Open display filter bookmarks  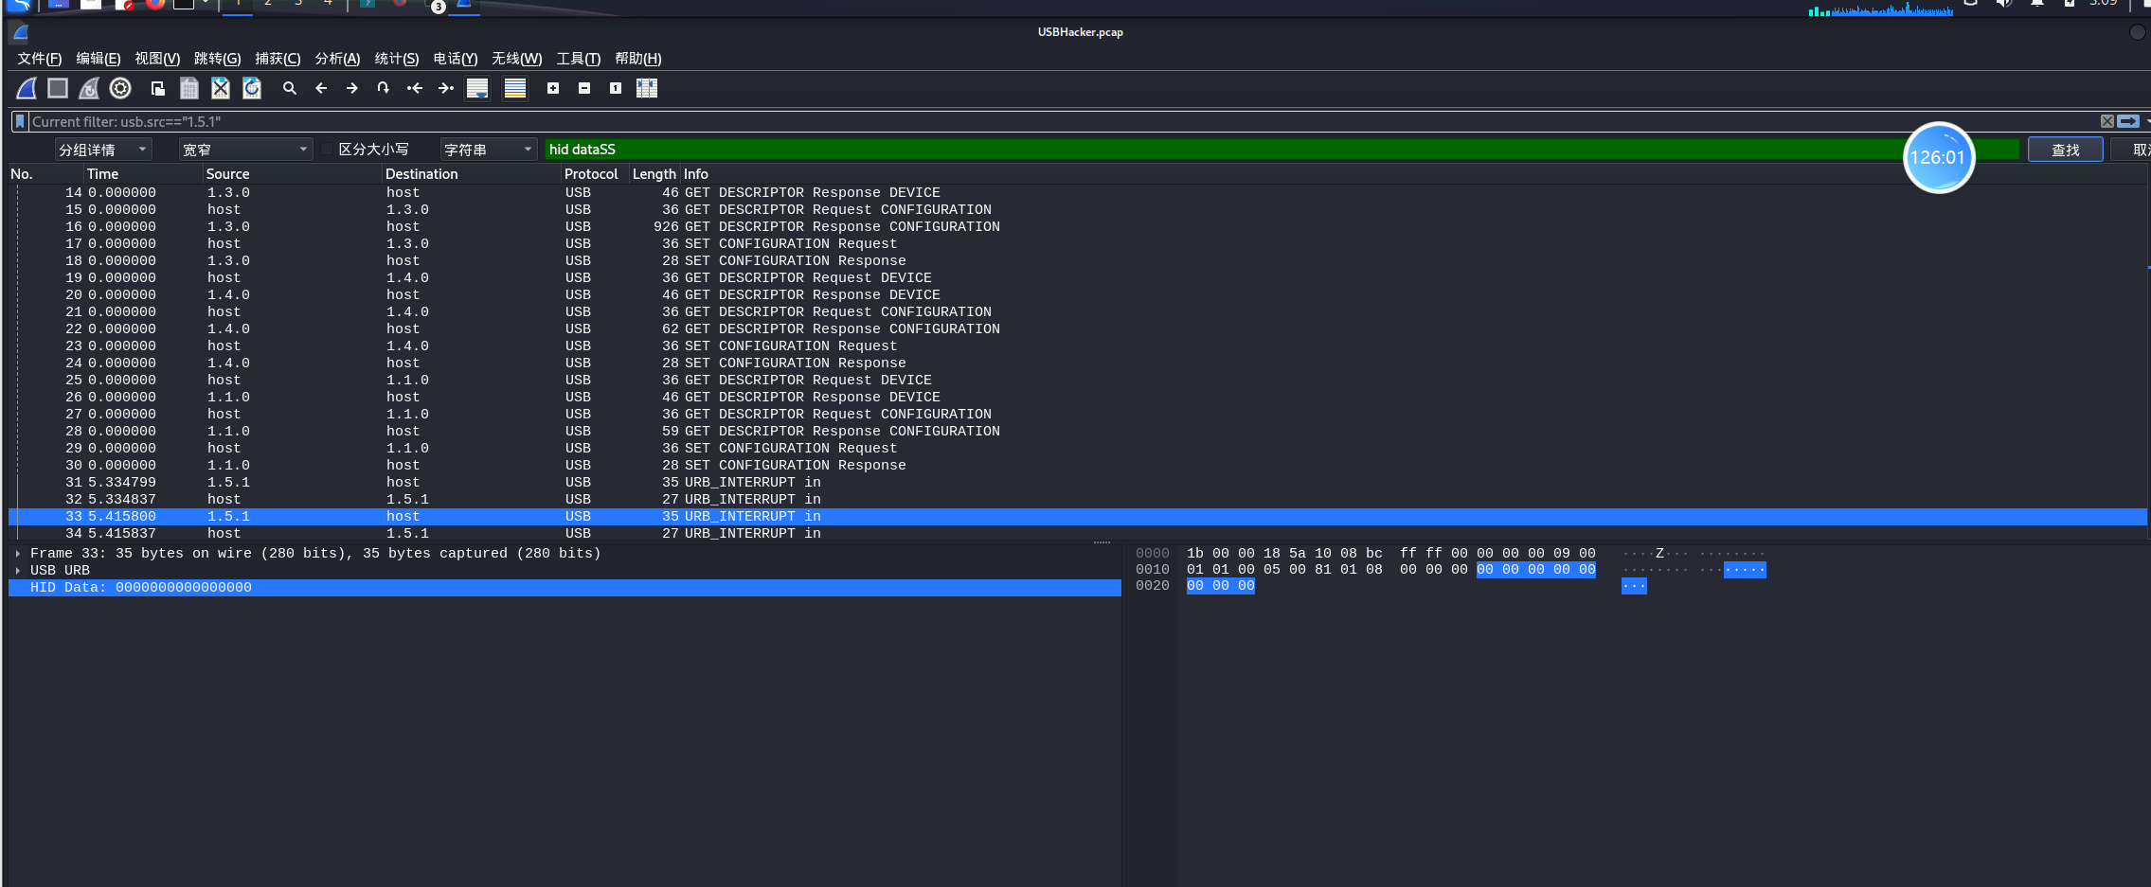click(x=20, y=121)
